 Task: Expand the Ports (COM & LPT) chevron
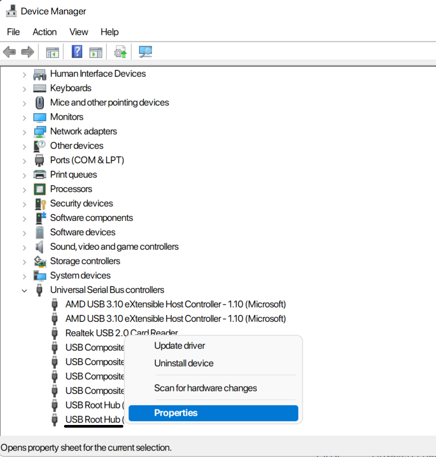tap(24, 161)
